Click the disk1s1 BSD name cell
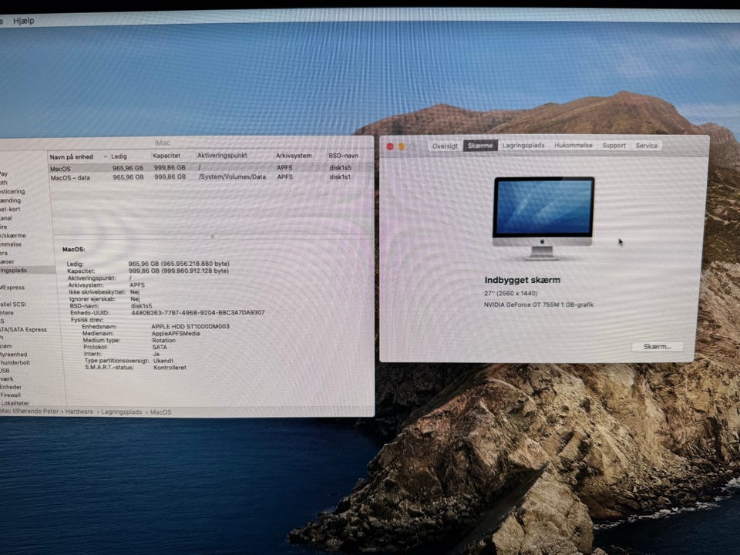740x555 pixels. pos(340,177)
